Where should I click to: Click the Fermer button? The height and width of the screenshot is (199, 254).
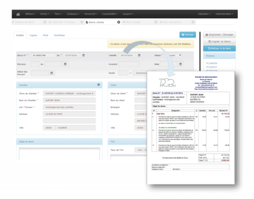(188, 35)
